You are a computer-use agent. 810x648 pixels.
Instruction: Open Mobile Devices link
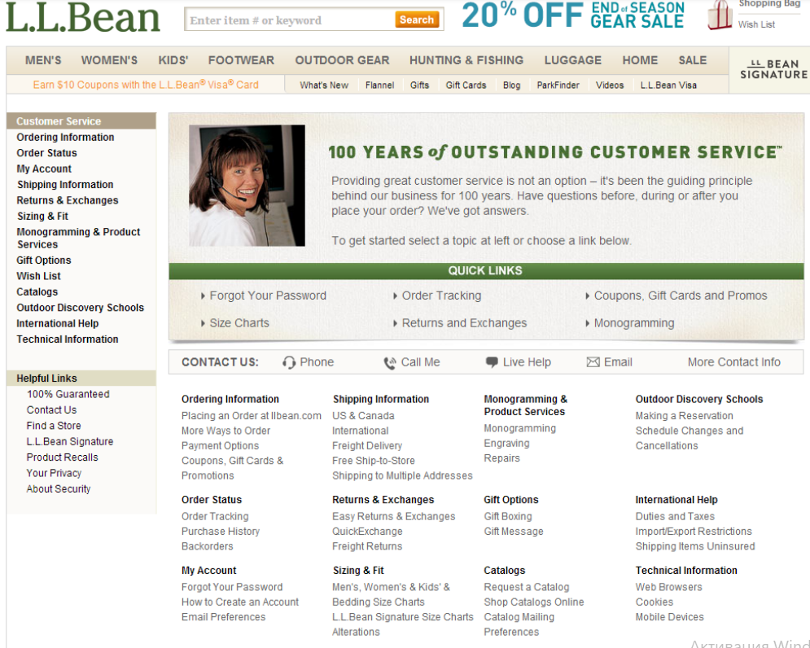click(669, 618)
